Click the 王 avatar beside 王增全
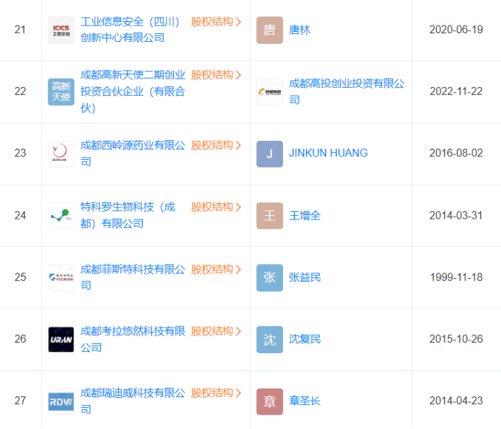The width and height of the screenshot is (501, 429). click(x=270, y=215)
